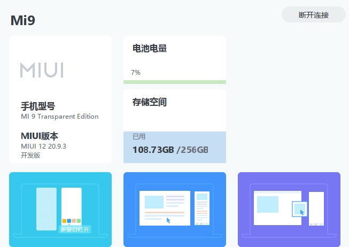This screenshot has width=349, height=247.
Task: Click the 开发版 developer build label
Action: pos(30,155)
